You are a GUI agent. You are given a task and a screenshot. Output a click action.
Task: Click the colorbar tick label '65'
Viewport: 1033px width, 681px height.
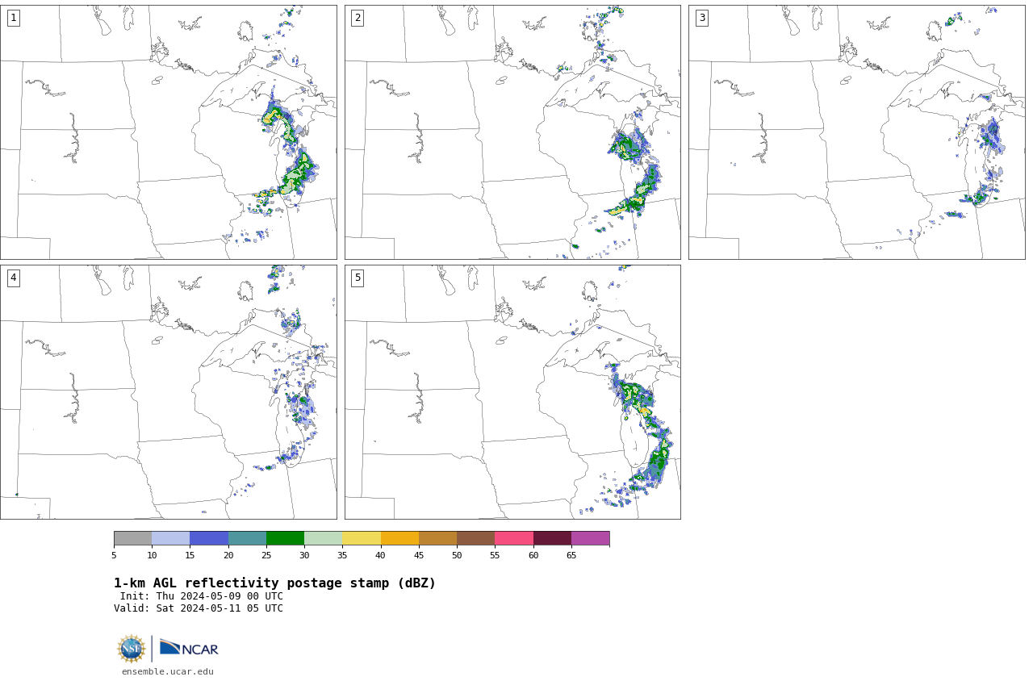click(x=571, y=555)
